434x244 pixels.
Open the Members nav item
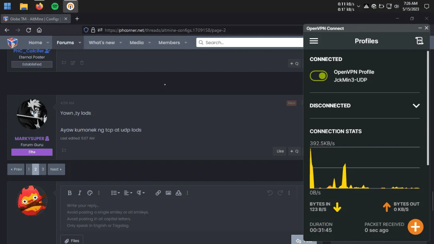point(169,43)
